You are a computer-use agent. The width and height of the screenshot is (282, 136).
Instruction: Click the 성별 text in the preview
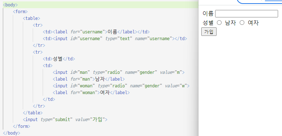click(208, 23)
